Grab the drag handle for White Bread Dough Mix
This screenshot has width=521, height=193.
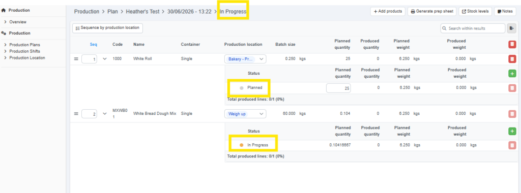tap(76, 113)
